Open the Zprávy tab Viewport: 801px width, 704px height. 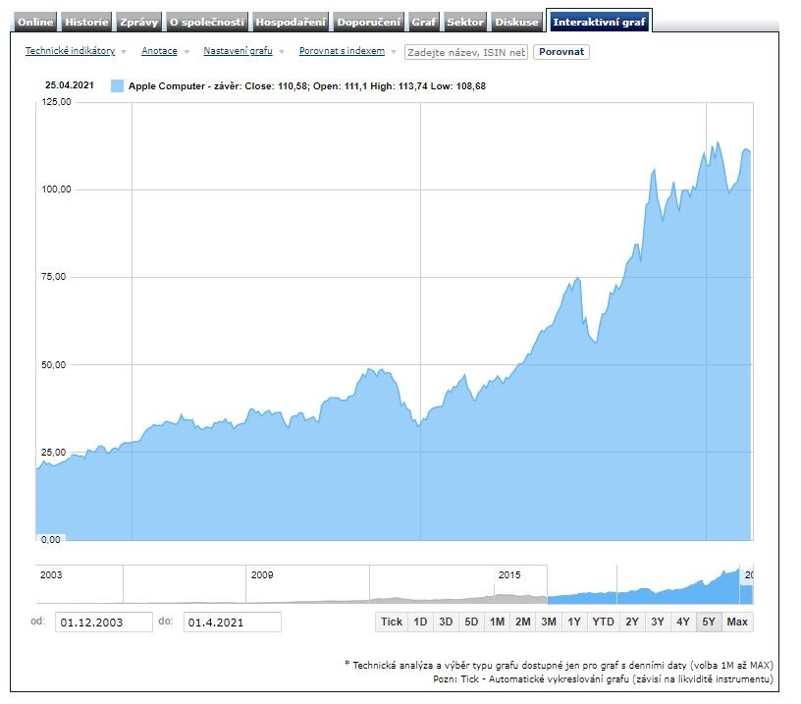pos(138,22)
